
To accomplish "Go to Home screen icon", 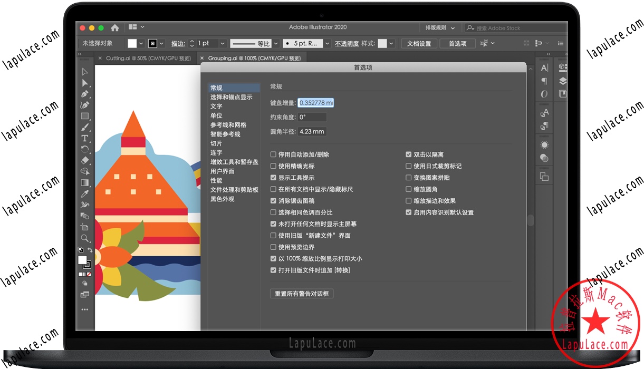I will 115,27.
